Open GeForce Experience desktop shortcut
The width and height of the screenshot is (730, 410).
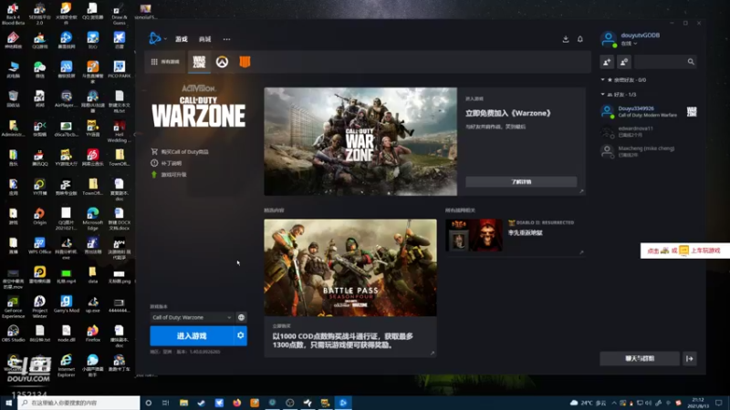(x=13, y=307)
